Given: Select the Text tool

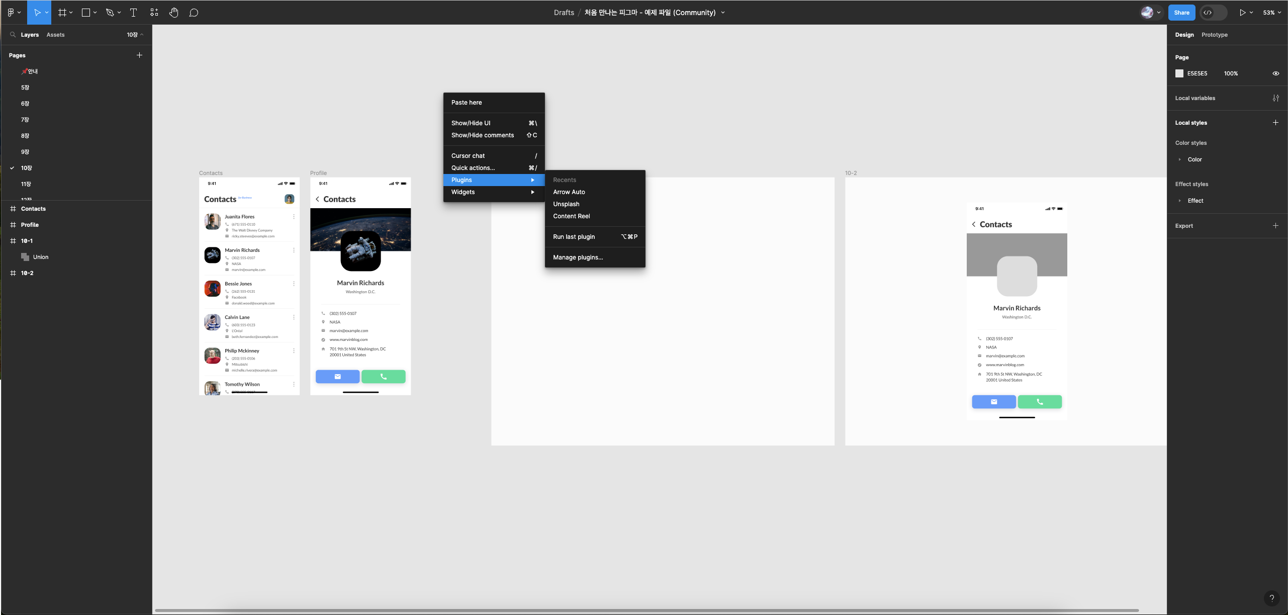Looking at the screenshot, I should pyautogui.click(x=133, y=13).
